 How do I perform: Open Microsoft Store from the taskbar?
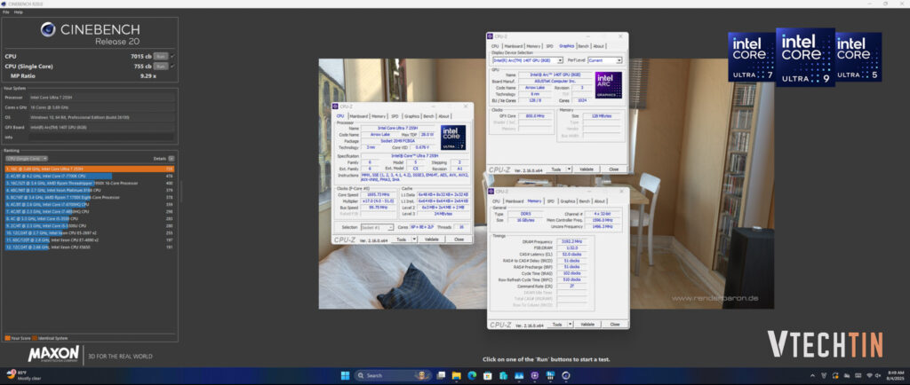click(x=488, y=375)
